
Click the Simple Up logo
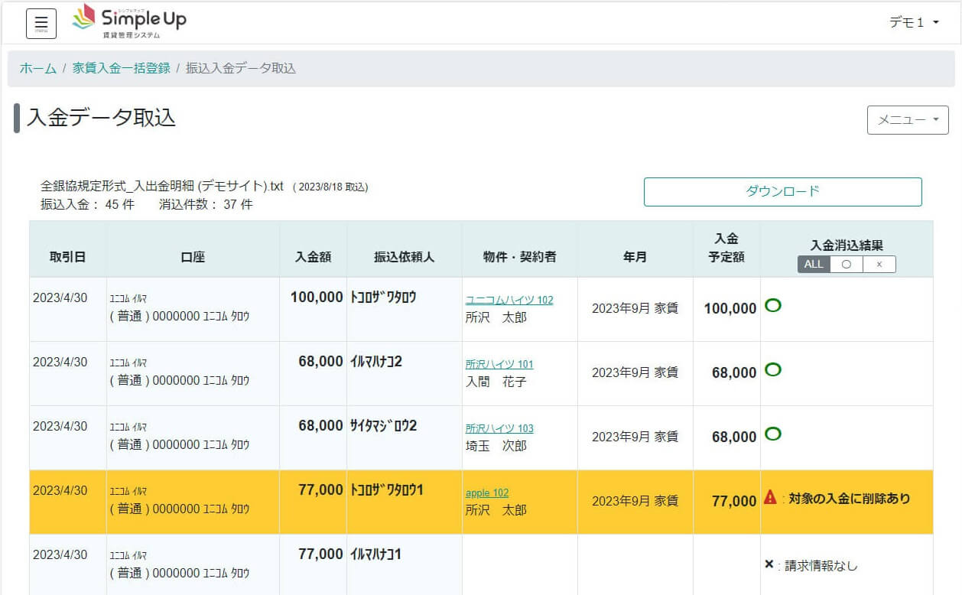pyautogui.click(x=129, y=21)
